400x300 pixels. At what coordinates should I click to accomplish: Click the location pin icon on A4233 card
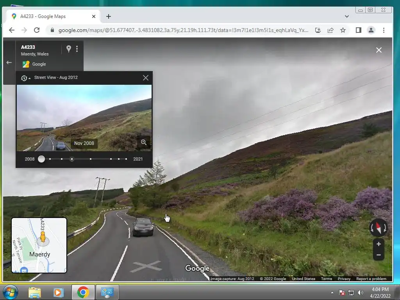[69, 49]
